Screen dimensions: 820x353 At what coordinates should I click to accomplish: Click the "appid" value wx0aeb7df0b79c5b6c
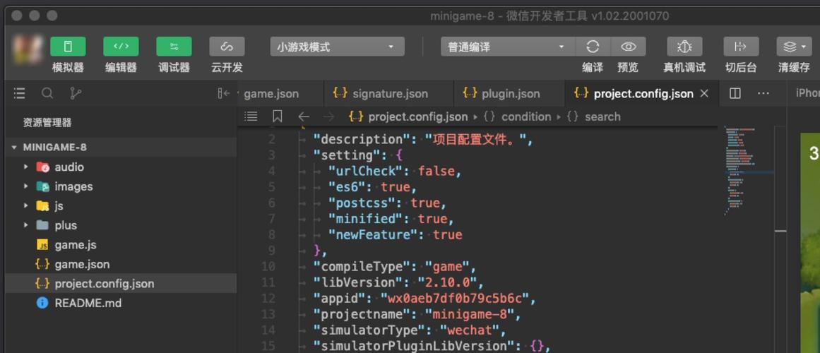pyautogui.click(x=454, y=299)
